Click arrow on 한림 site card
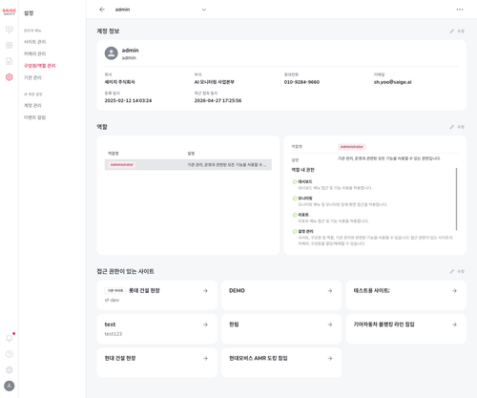 [330, 325]
